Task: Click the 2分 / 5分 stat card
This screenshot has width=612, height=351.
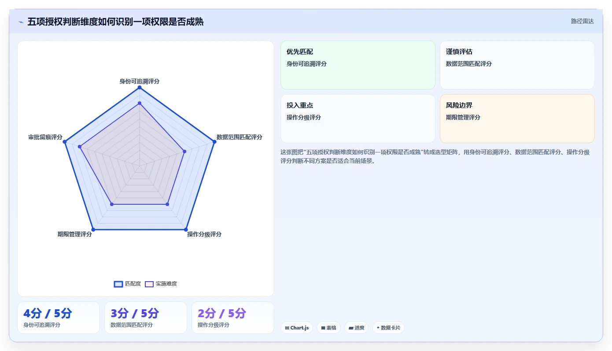Action: (x=233, y=318)
